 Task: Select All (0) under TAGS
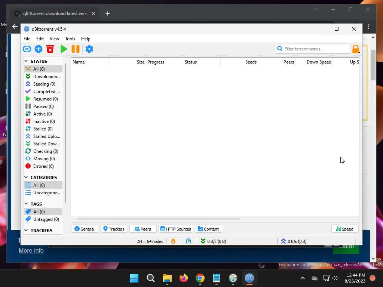43,212
